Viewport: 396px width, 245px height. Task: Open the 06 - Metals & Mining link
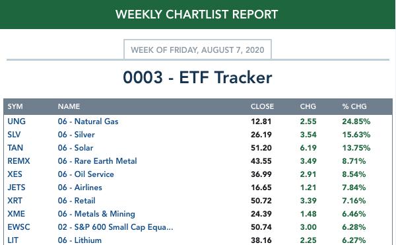96,214
